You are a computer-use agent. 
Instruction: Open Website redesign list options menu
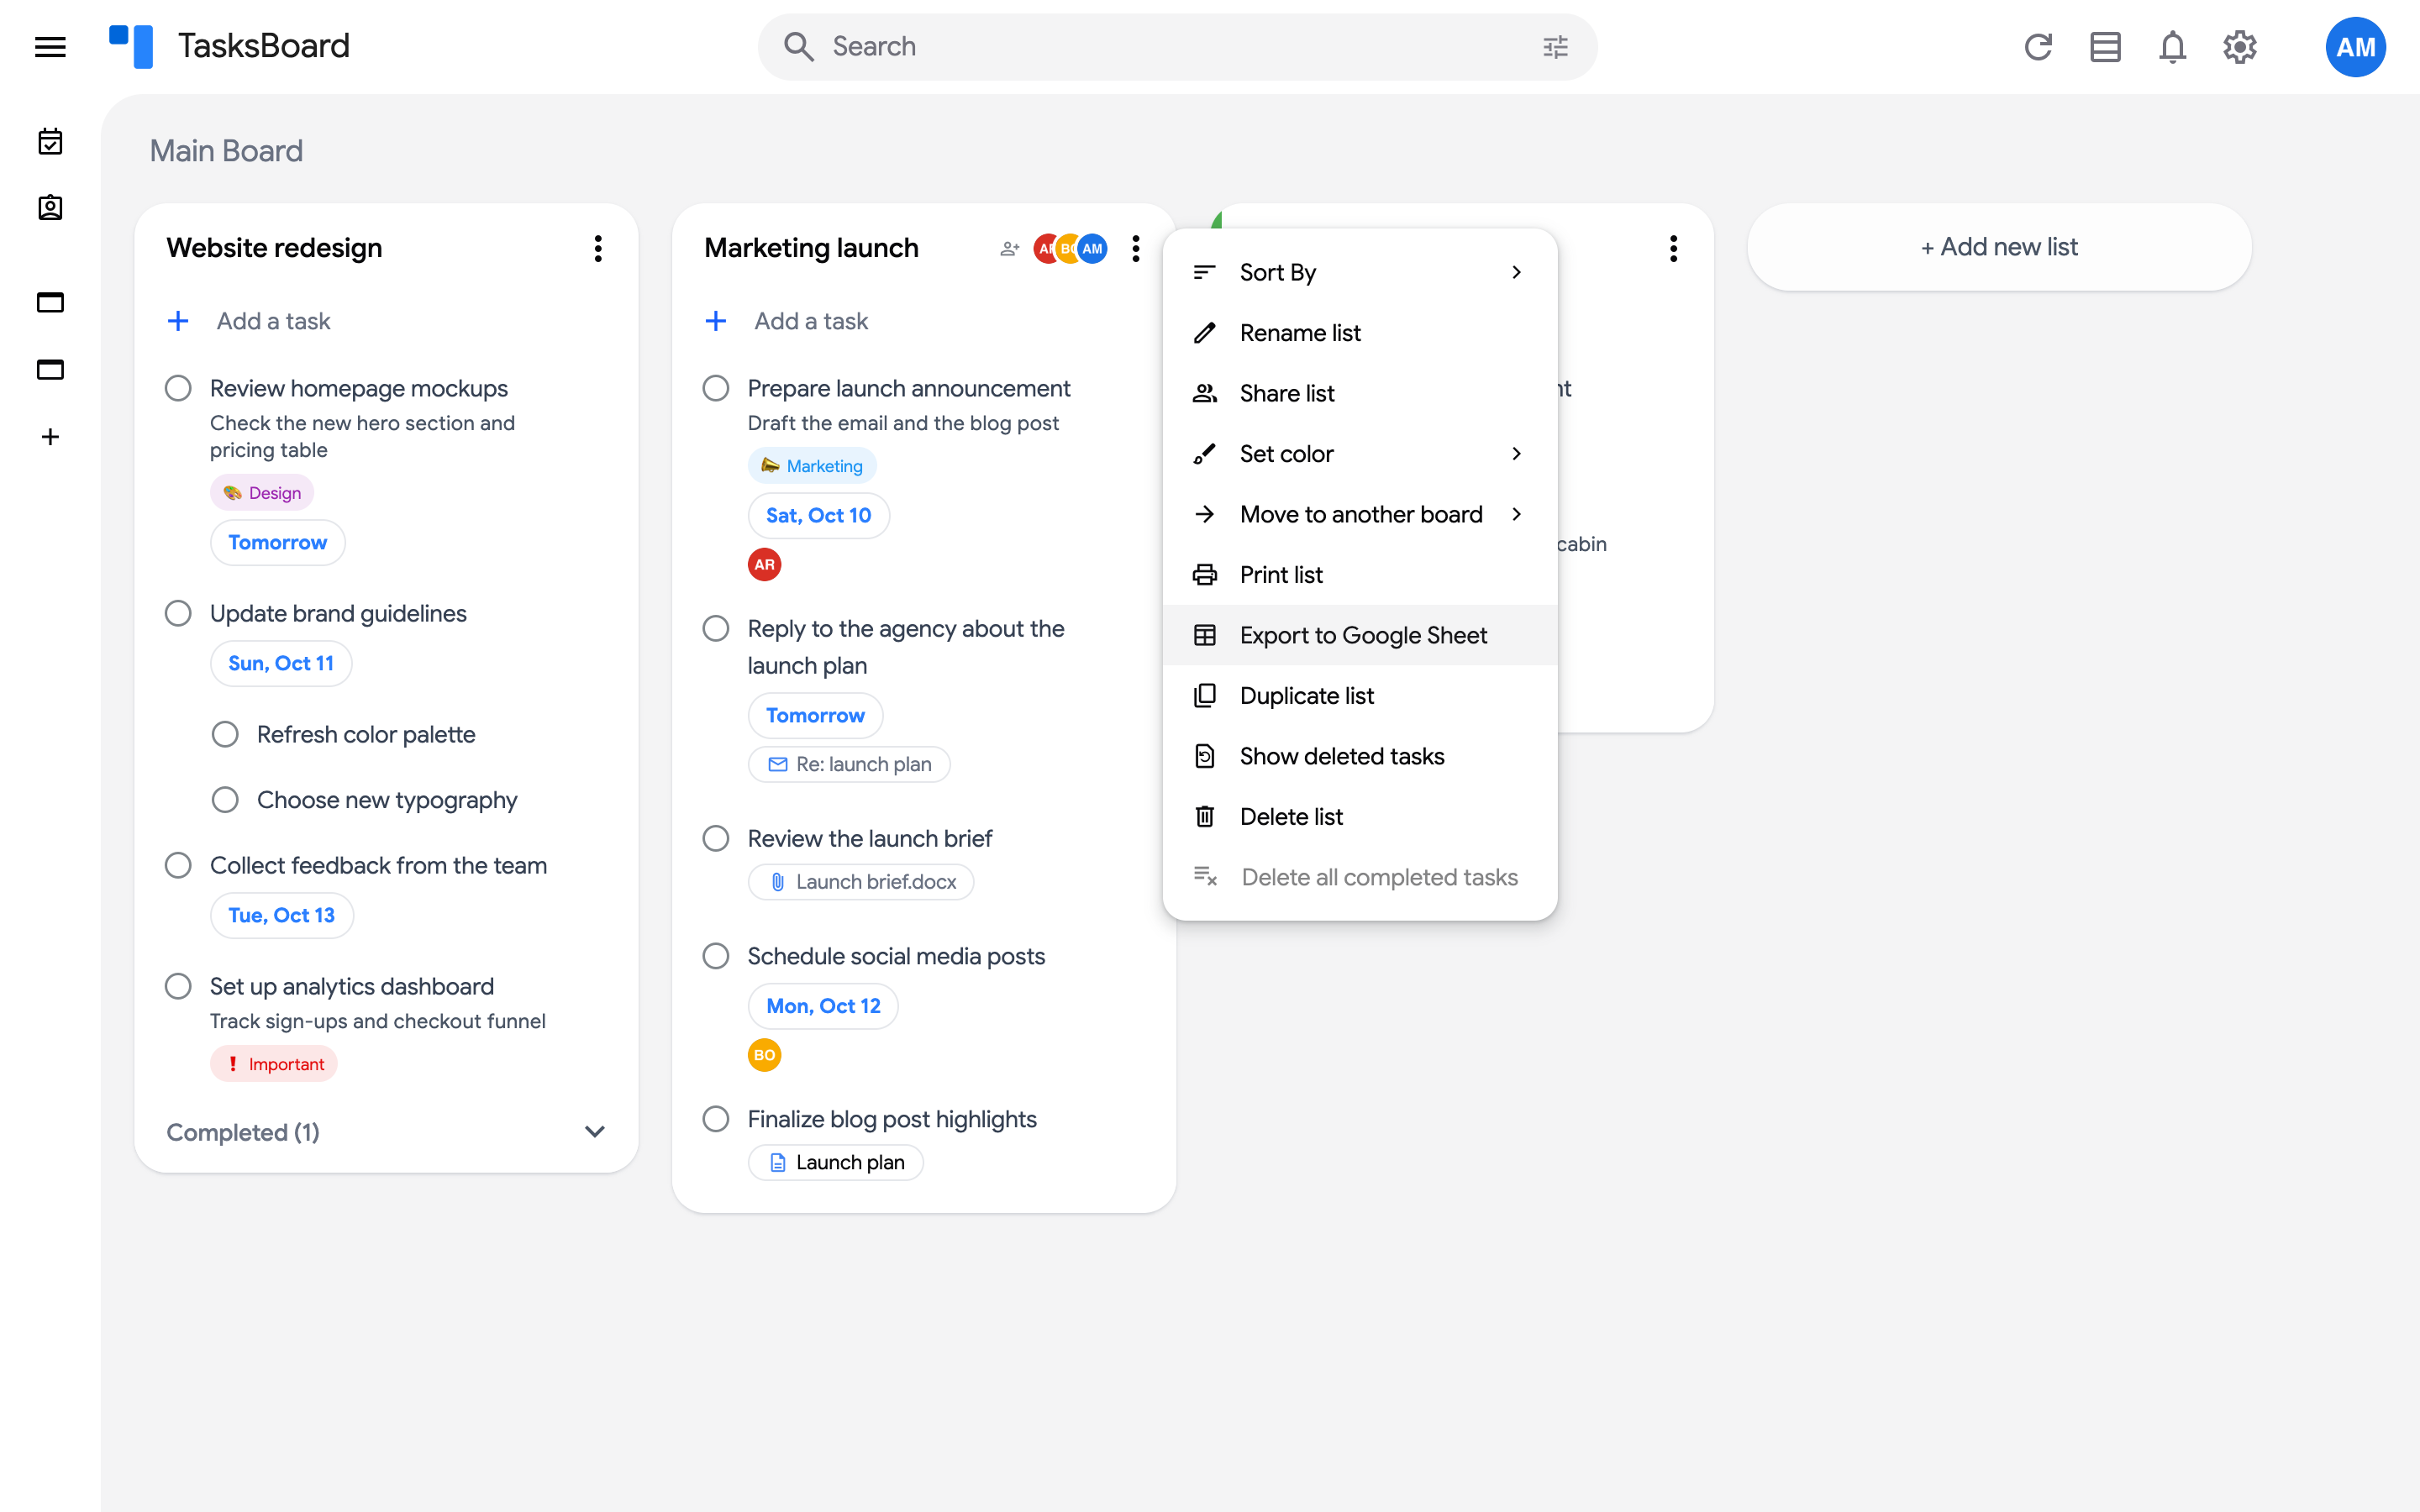pyautogui.click(x=598, y=248)
